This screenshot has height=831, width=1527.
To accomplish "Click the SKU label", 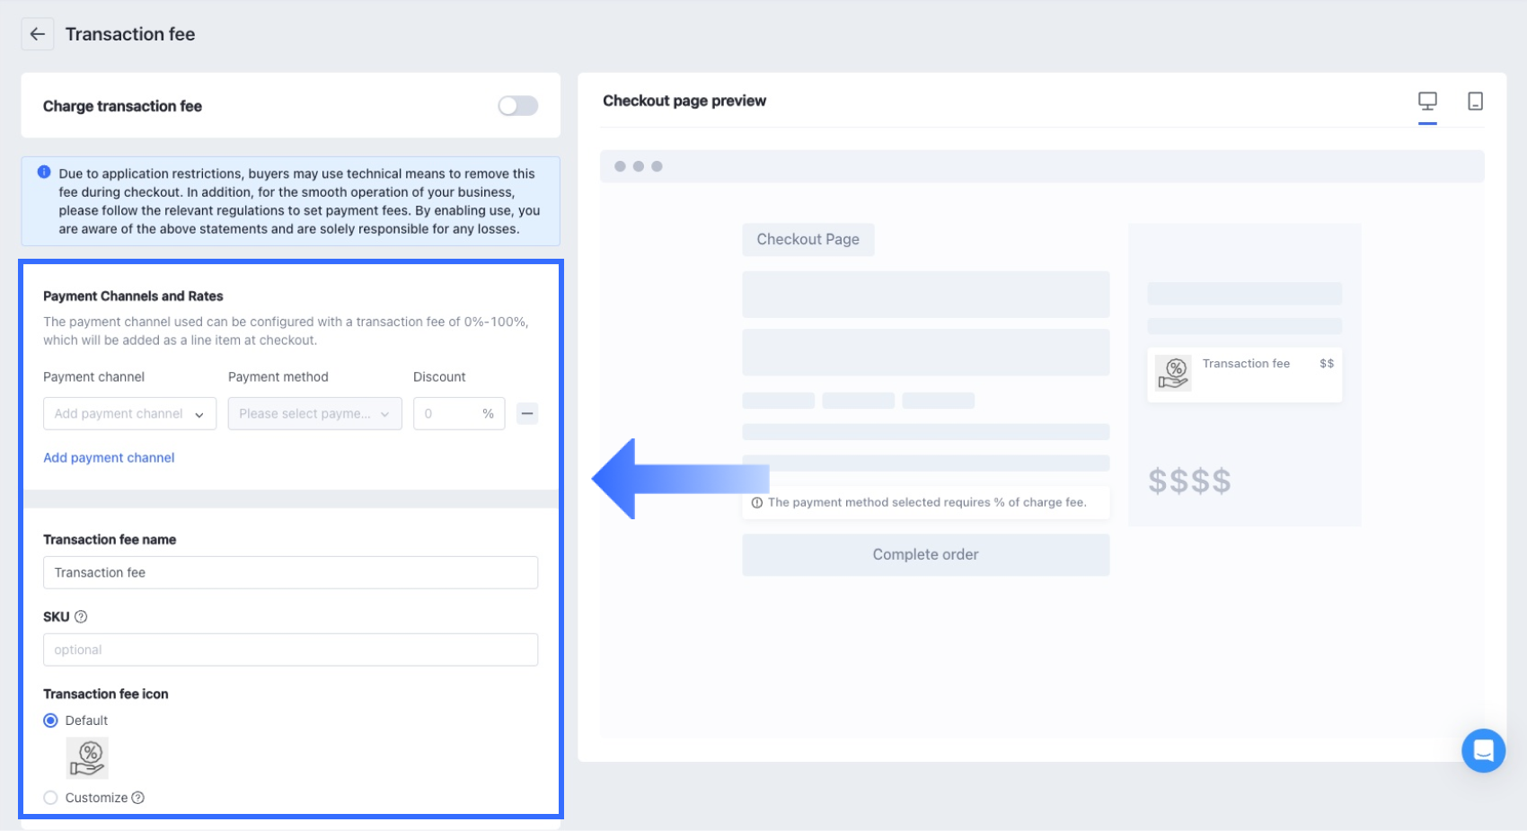I will [56, 616].
